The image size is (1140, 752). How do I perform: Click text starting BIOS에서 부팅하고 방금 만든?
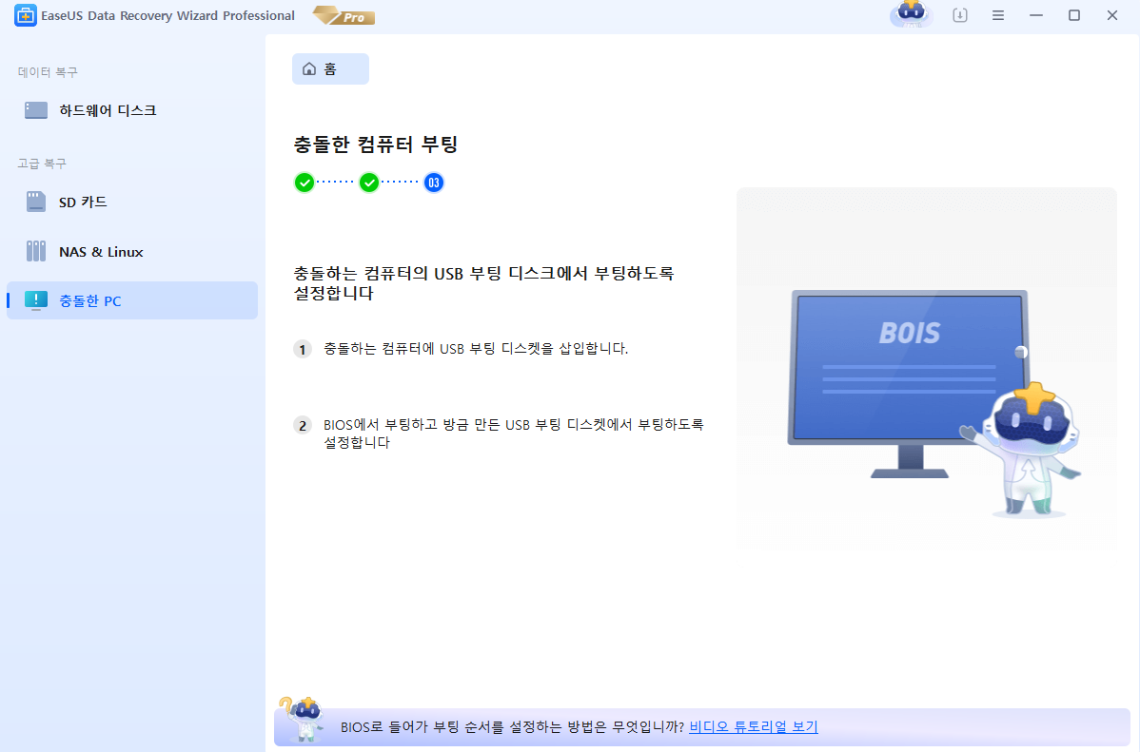pos(513,433)
